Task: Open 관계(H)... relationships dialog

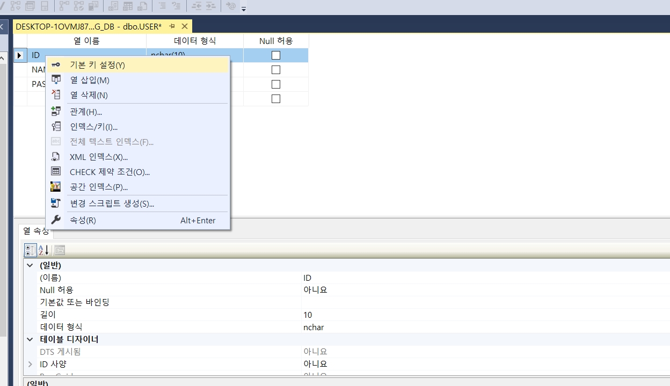Action: click(138, 112)
